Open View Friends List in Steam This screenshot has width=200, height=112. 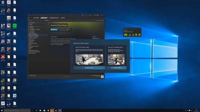coord(96,76)
